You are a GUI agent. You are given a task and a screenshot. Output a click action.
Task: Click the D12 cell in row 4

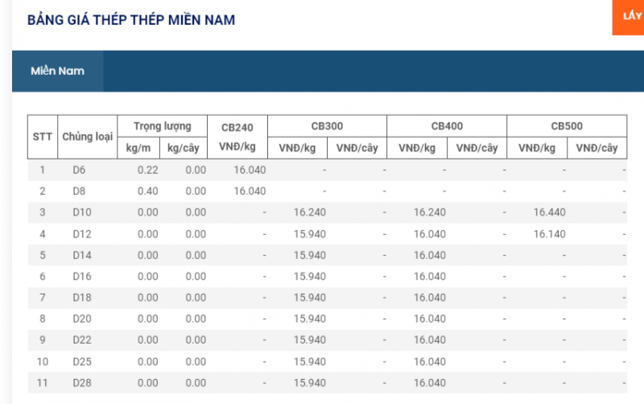[x=82, y=234]
